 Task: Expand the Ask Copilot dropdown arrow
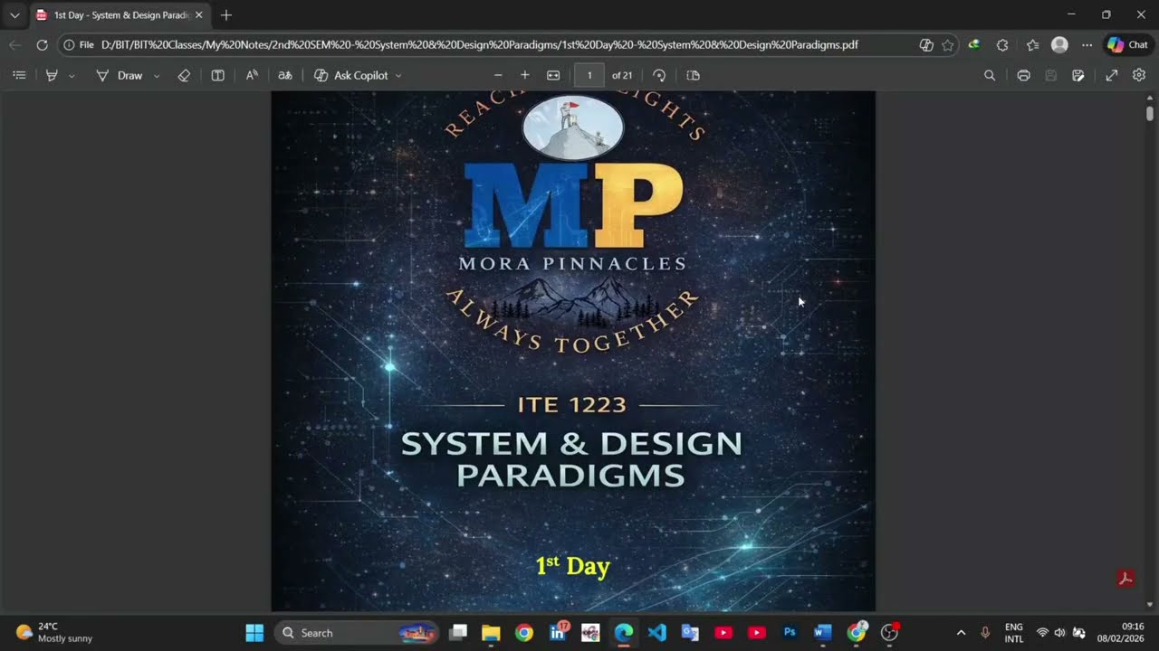[398, 76]
